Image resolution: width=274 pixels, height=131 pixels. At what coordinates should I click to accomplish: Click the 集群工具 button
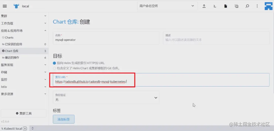tap(24, 113)
